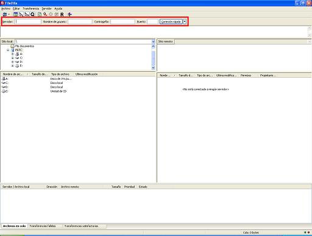Click 'Unidad de CD' type text

[x=58, y=91]
